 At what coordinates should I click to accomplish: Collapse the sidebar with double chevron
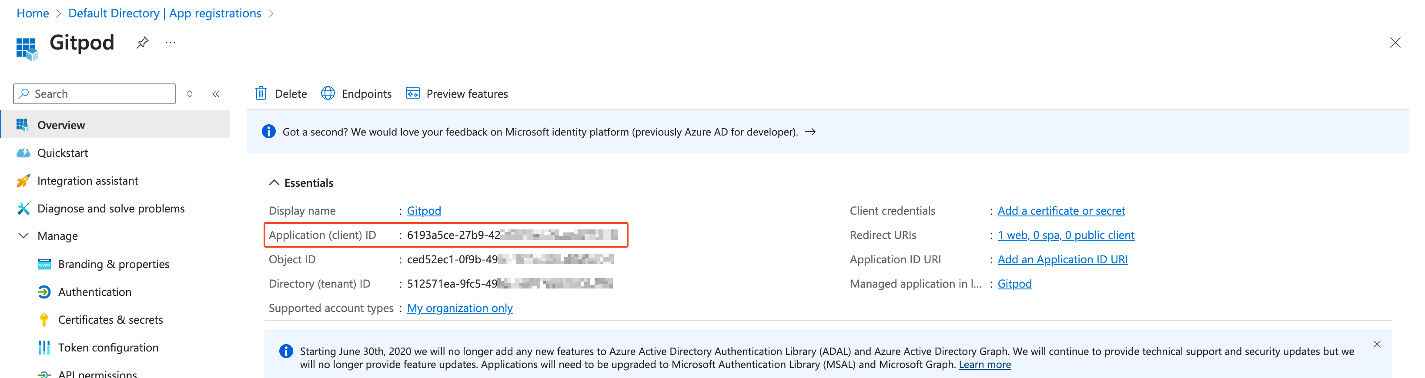point(216,94)
